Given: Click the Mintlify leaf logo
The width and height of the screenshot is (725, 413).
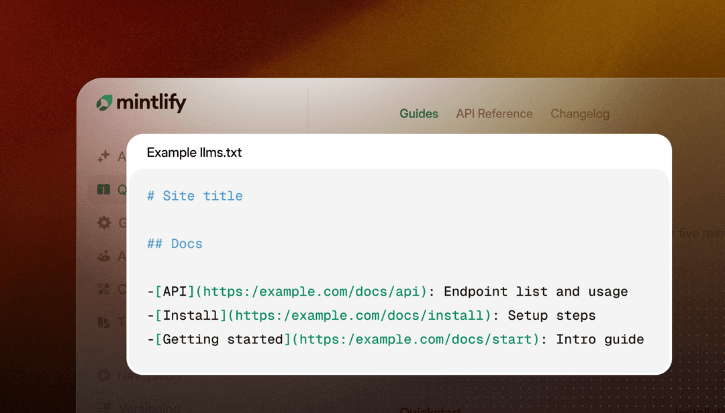Looking at the screenshot, I should (105, 103).
